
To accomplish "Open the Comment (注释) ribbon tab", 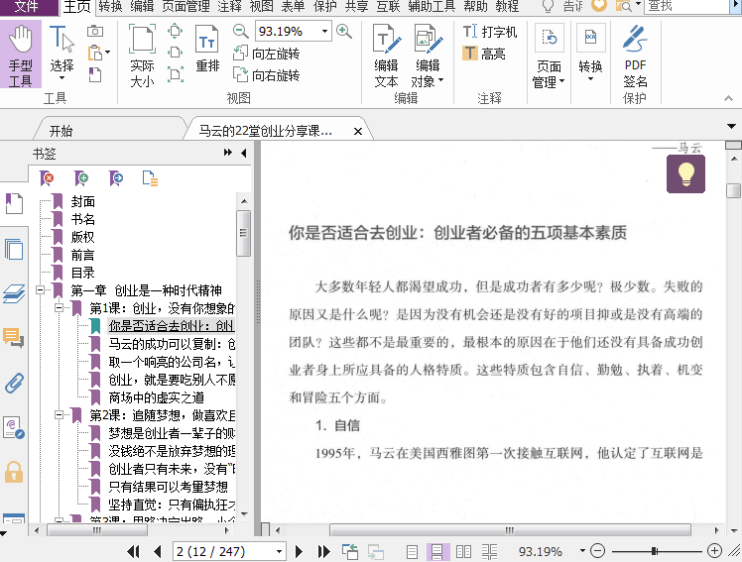I will [x=229, y=7].
